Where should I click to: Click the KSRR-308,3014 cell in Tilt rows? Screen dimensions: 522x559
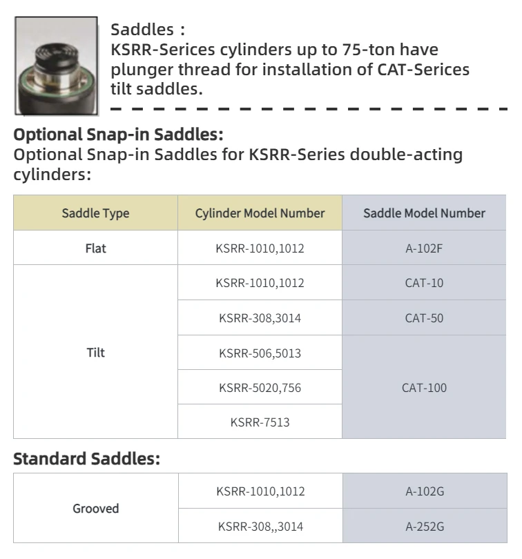pos(260,318)
